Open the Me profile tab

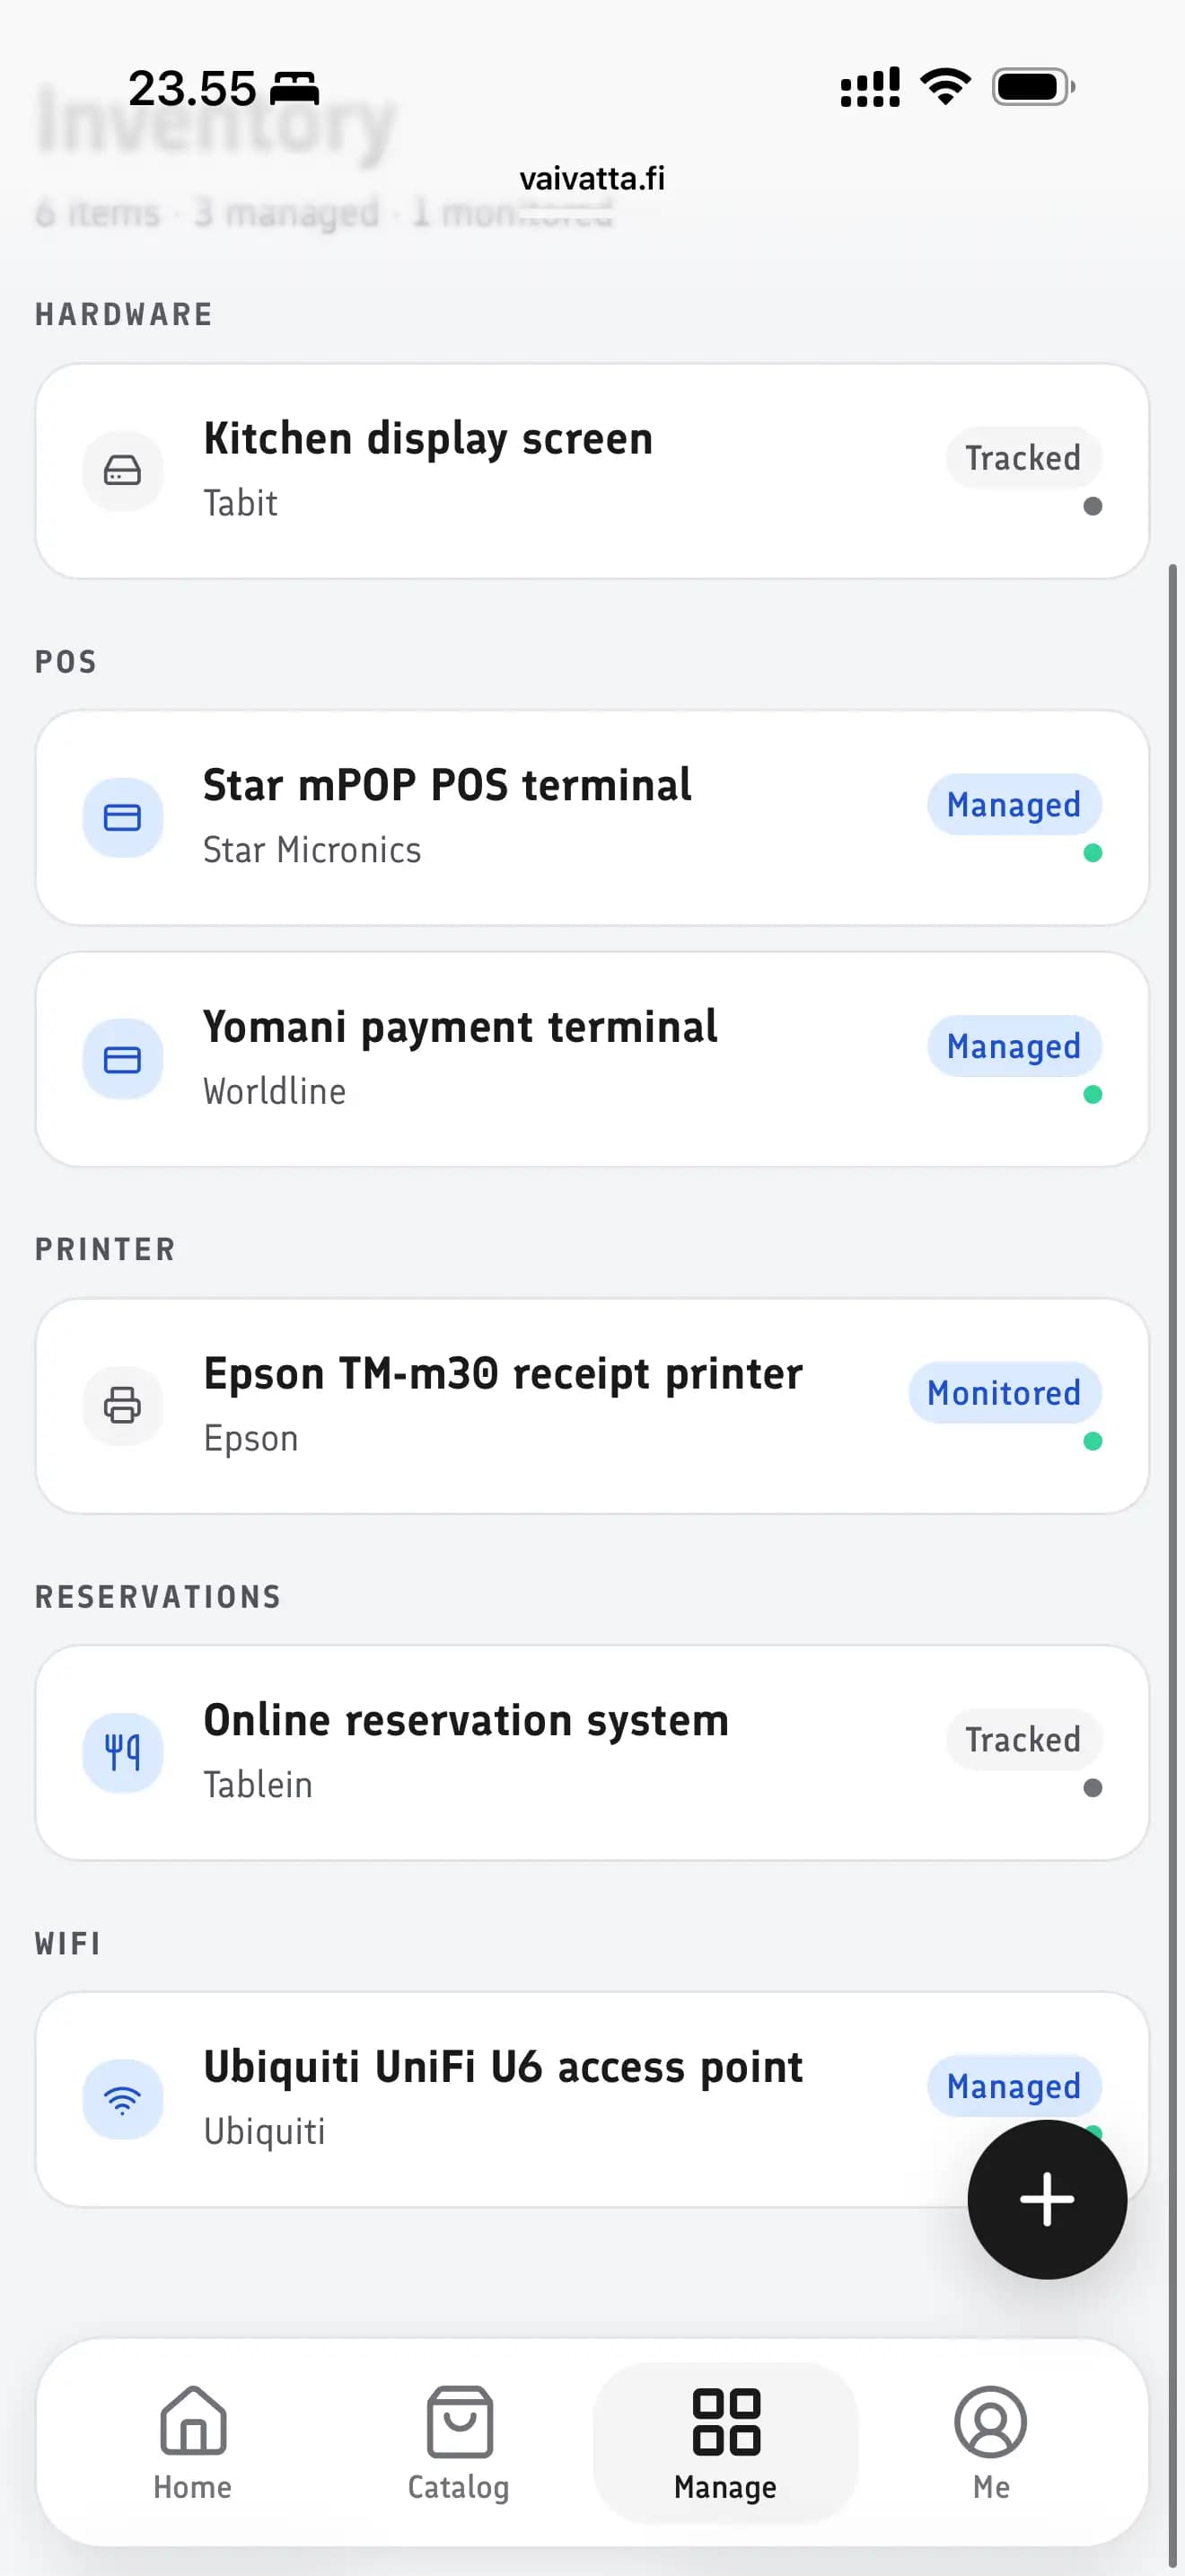pos(990,2442)
